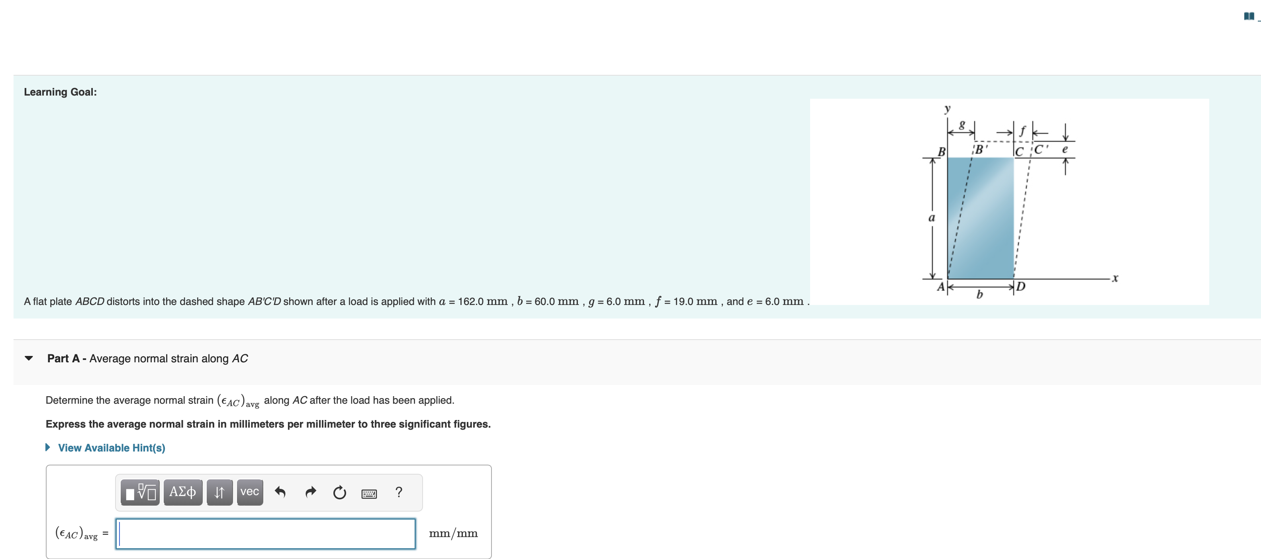Open help with the question mark icon
Image resolution: width=1261 pixels, height=559 pixels.
point(399,492)
